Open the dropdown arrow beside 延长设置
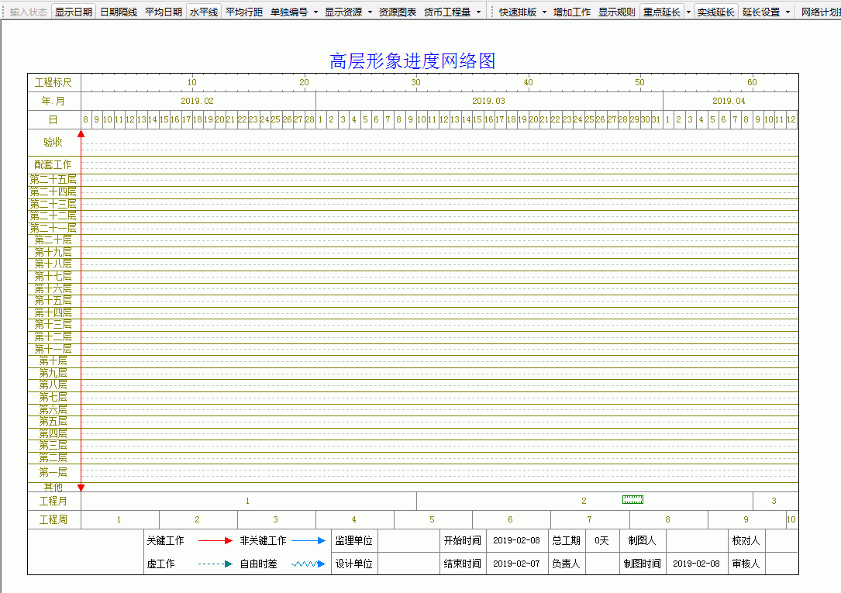This screenshot has height=593, width=841. 788,12
